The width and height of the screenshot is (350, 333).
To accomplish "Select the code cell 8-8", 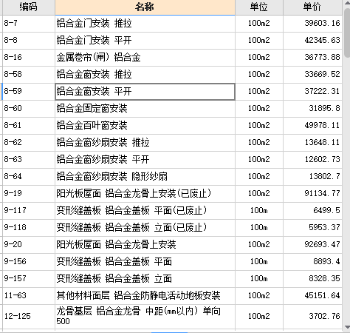I will [x=29, y=41].
